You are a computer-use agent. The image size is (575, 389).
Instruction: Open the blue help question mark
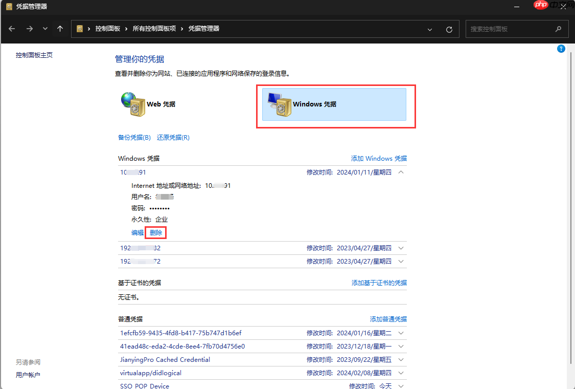pos(561,48)
